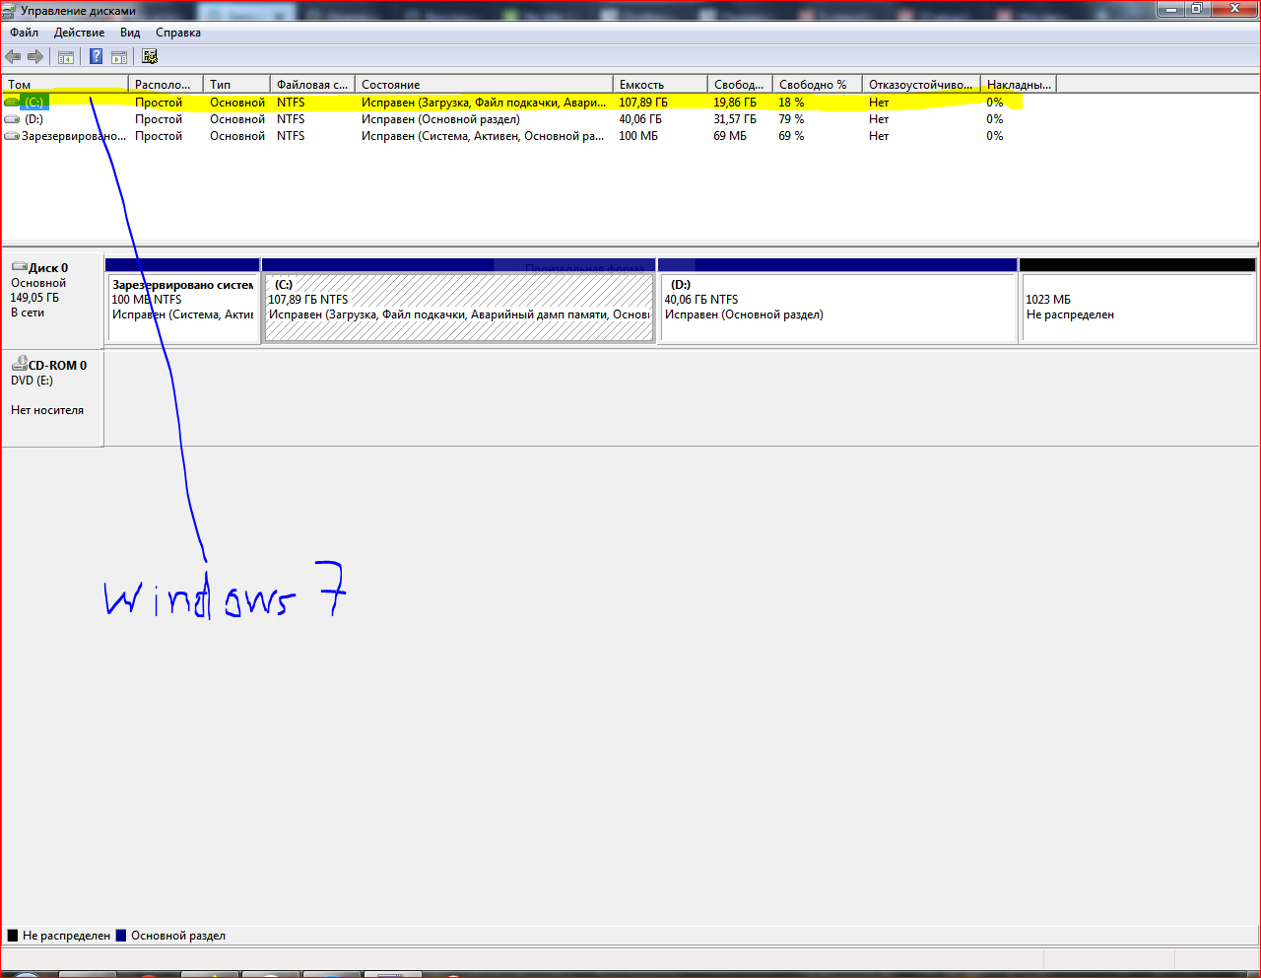Viewport: 1261px width, 978px height.
Task: Sort volumes by the Том column header
Action: [x=66, y=85]
